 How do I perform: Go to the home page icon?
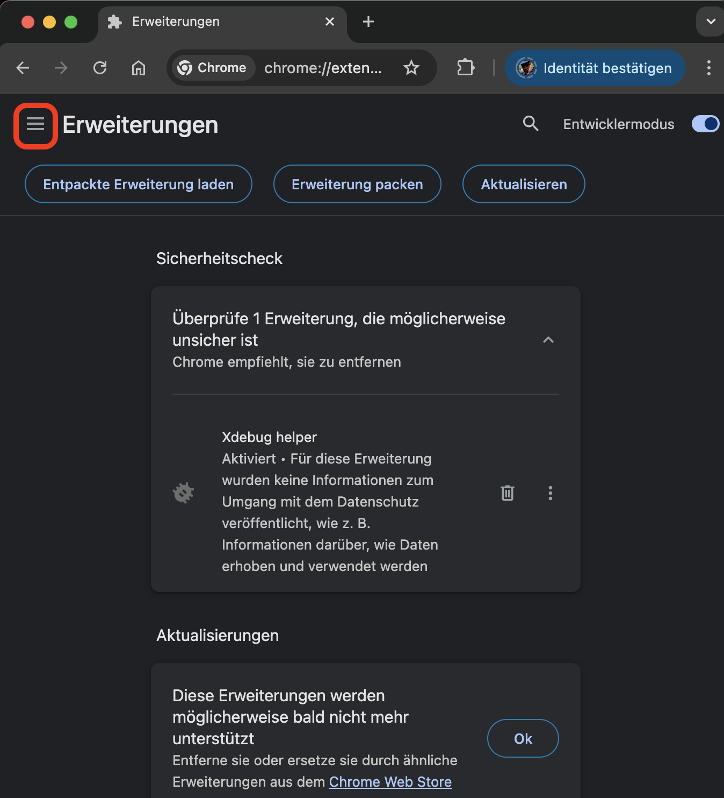click(x=139, y=68)
